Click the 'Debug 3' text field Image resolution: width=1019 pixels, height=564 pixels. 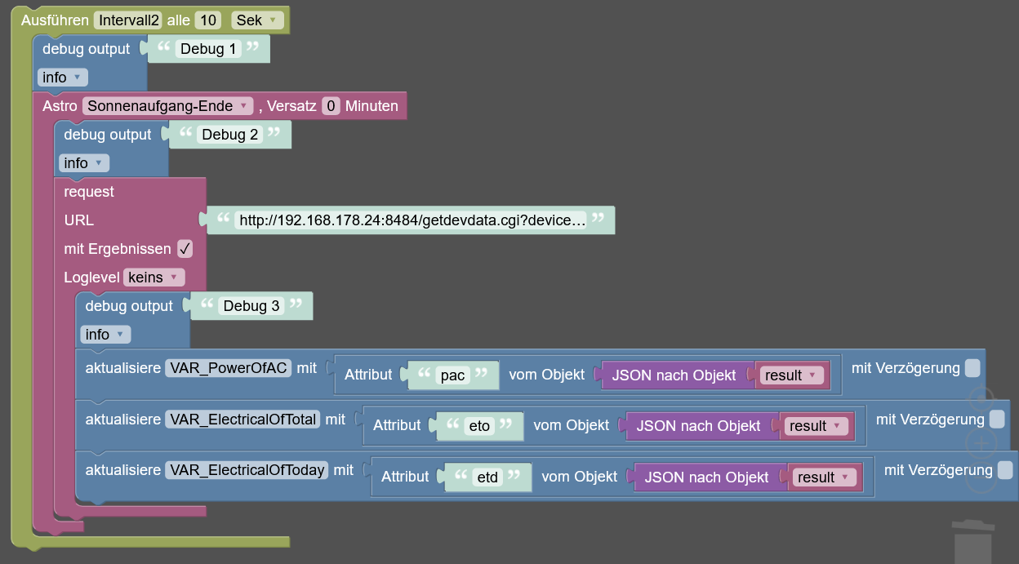pos(251,306)
